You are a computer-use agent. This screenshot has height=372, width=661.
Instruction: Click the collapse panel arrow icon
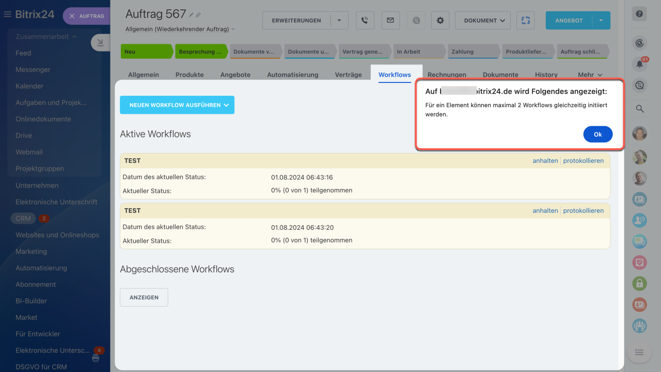click(100, 42)
